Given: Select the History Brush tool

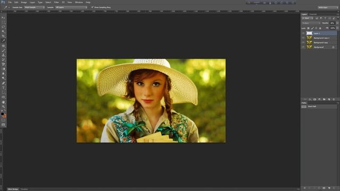Looking at the screenshot, I should [3, 59].
